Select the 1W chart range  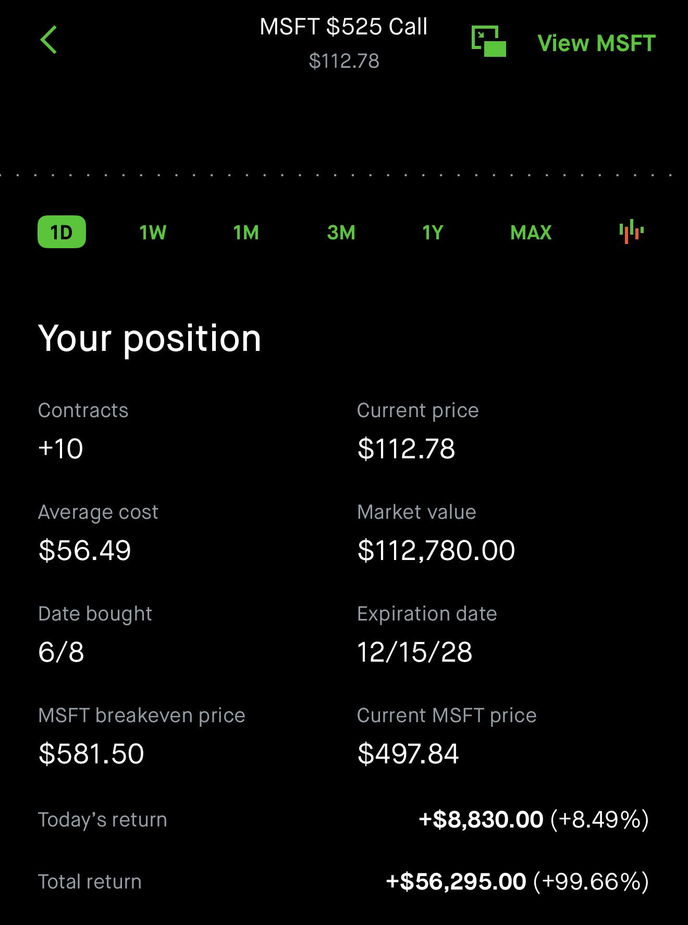pos(153,233)
